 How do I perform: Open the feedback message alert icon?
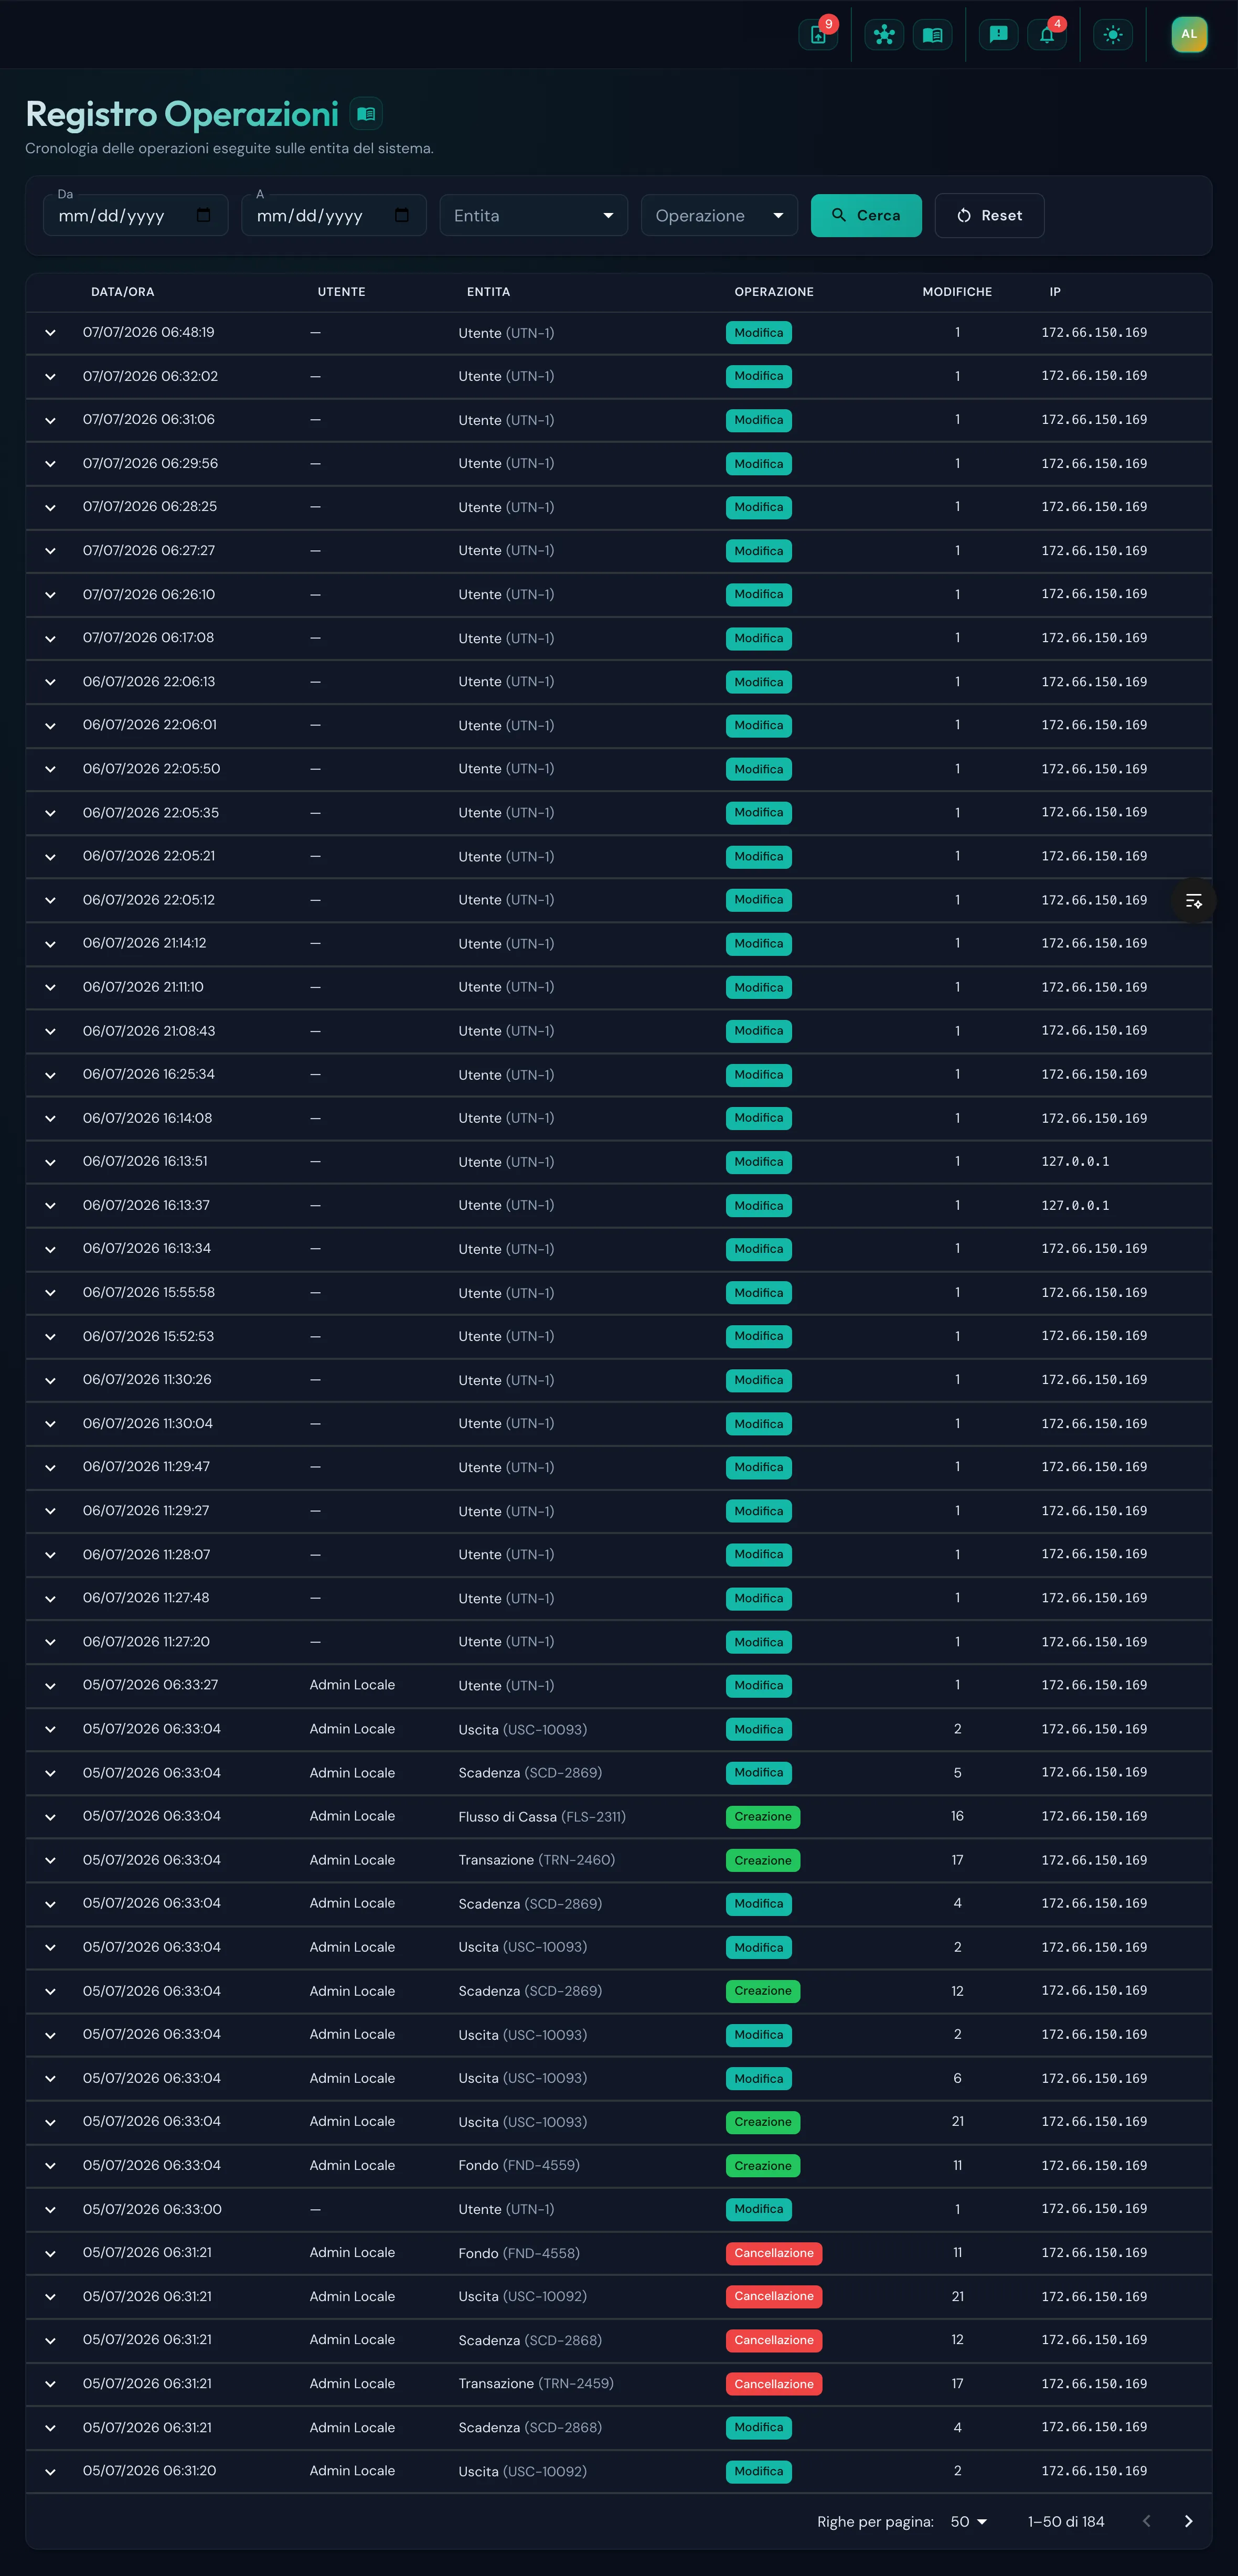point(998,35)
